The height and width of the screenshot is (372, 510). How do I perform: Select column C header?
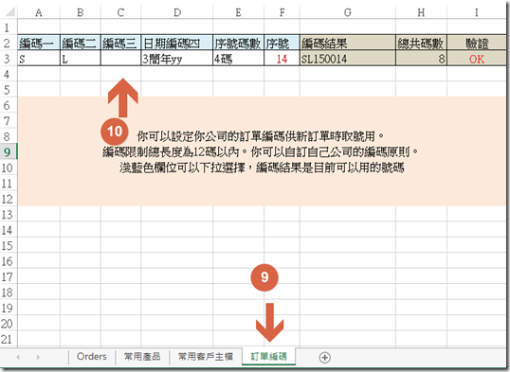120,12
